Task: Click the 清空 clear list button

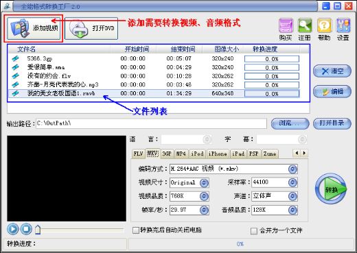Action: [x=332, y=71]
